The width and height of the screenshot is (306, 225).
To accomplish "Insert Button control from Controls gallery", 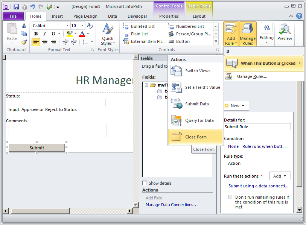I will coord(179,41).
